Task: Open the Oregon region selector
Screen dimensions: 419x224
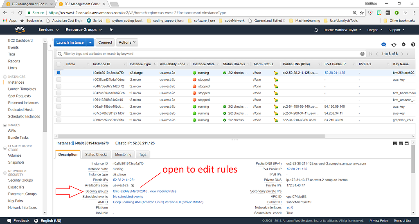Action: (x=375, y=30)
